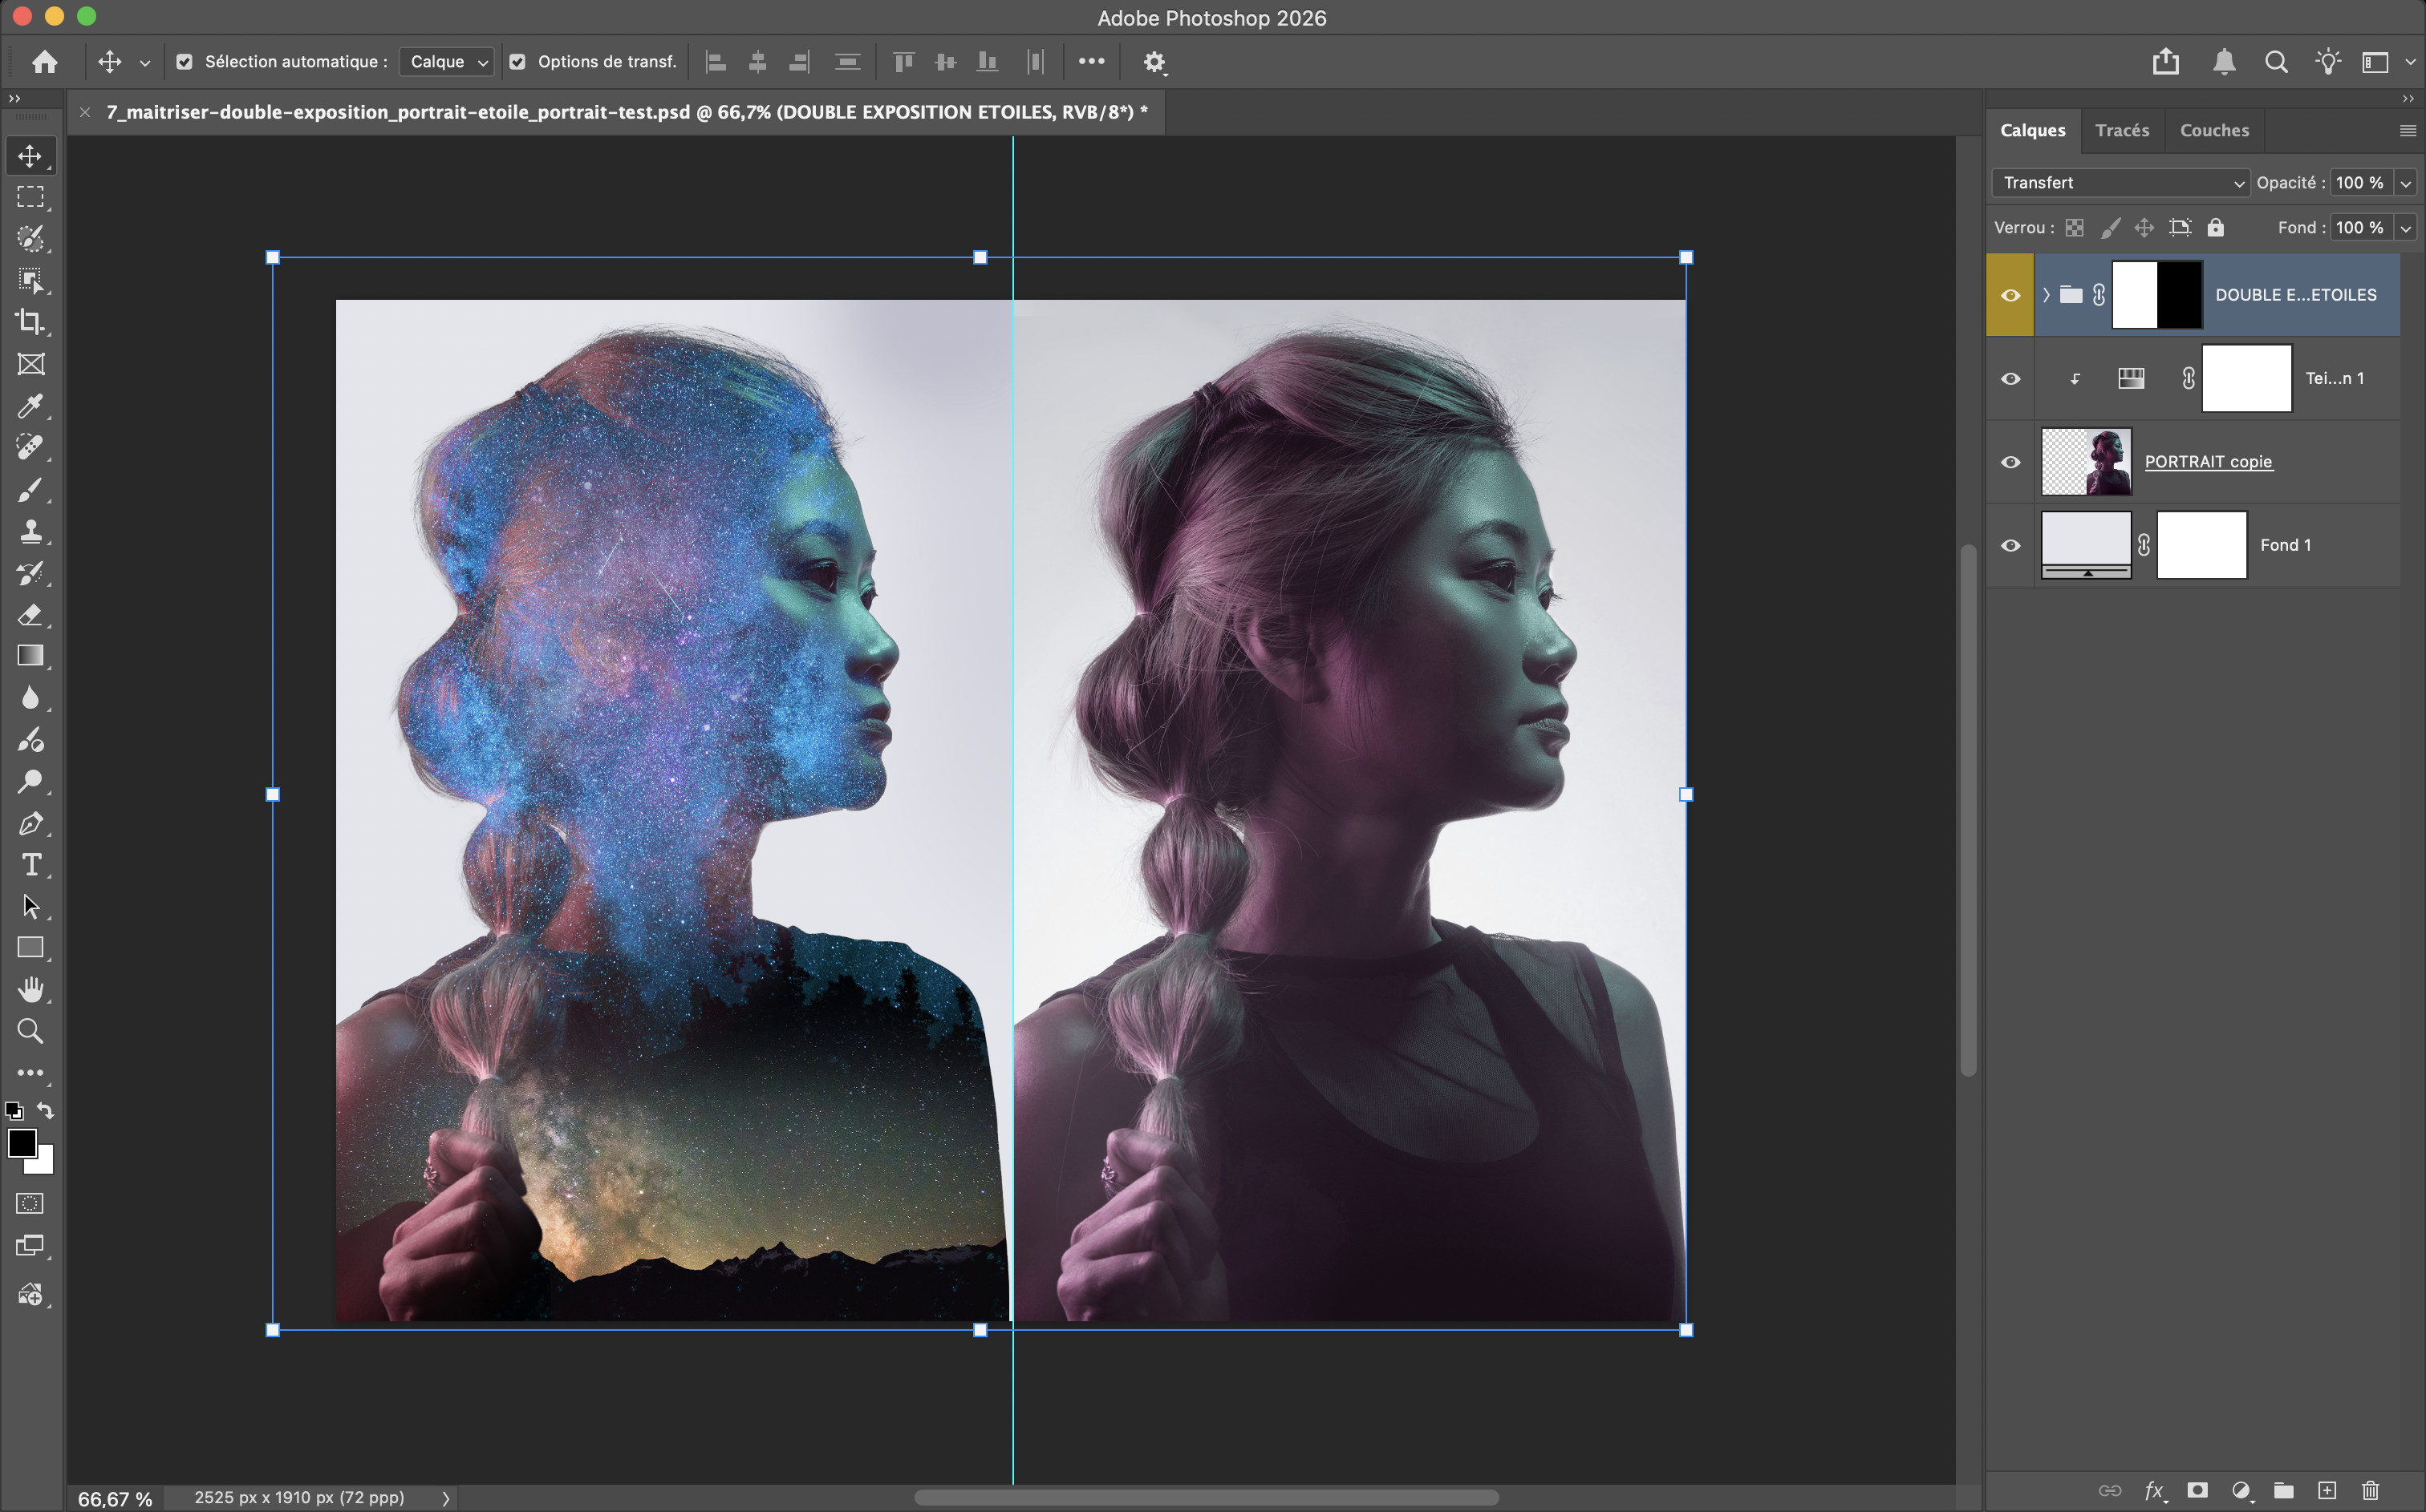Viewport: 2426px width, 1512px height.
Task: Click the Opacité value field
Action: (2358, 183)
